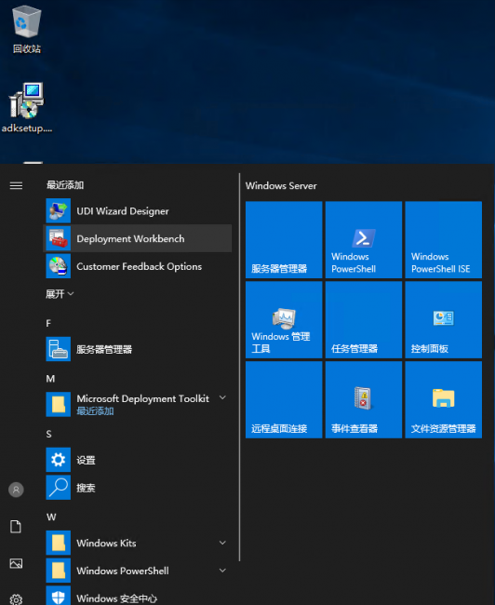The image size is (495, 605).
Task: Open Settings gear in the Start sidebar
Action: tap(16, 599)
